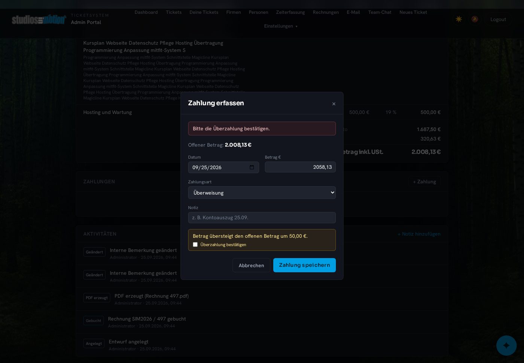The image size is (524, 363).
Task: Cancel with the Abbrechen button
Action: click(x=252, y=265)
